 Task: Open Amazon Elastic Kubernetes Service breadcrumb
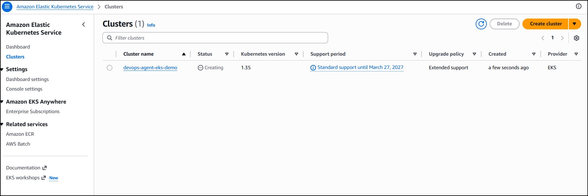[55, 7]
